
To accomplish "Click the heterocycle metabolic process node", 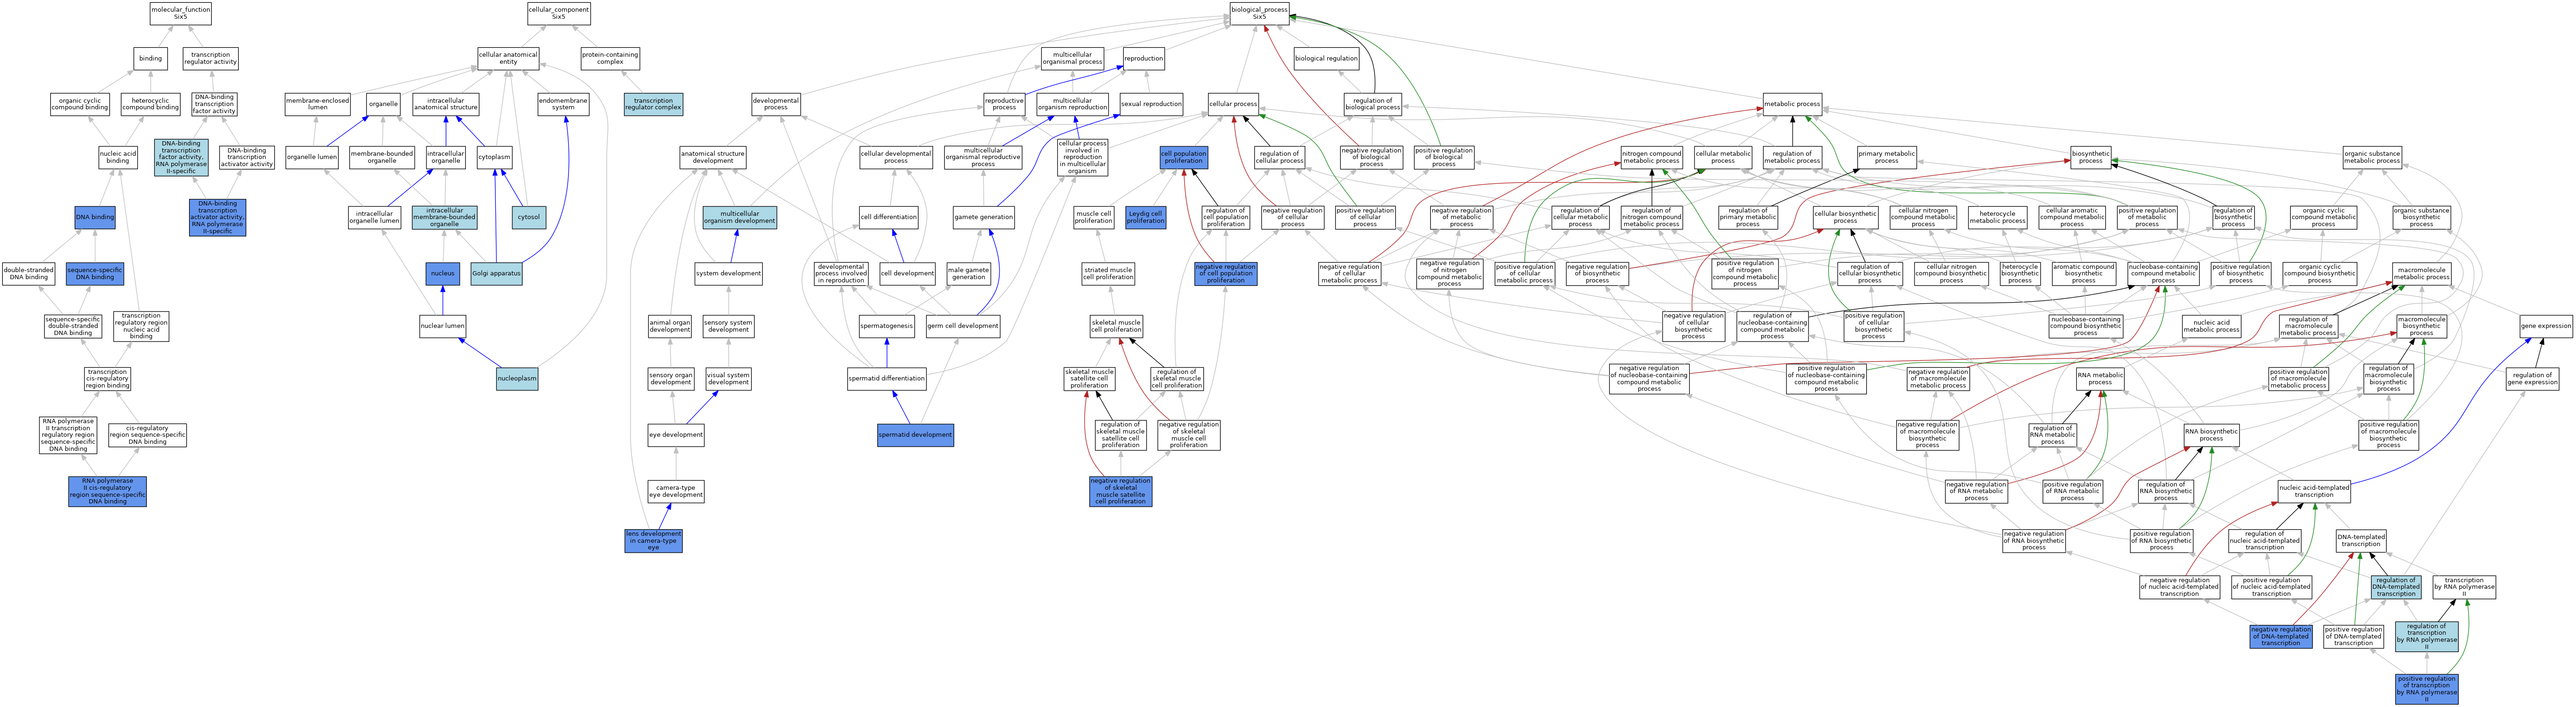I will tap(1998, 217).
